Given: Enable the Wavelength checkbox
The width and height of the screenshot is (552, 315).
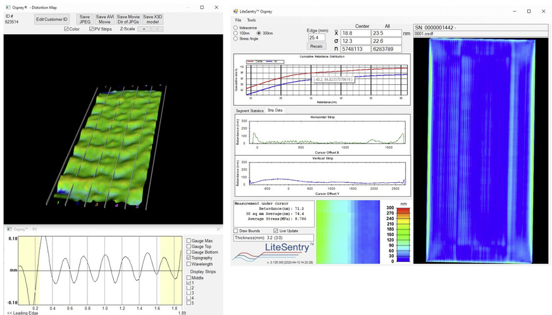Looking at the screenshot, I should click(189, 264).
